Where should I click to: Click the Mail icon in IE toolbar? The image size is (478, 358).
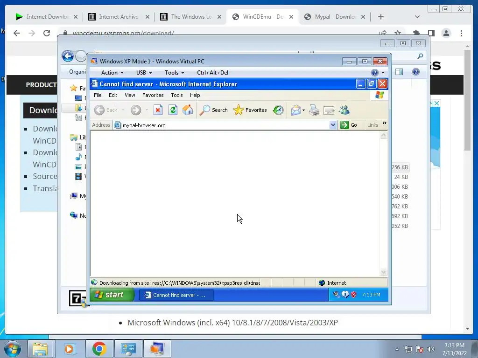click(x=295, y=110)
